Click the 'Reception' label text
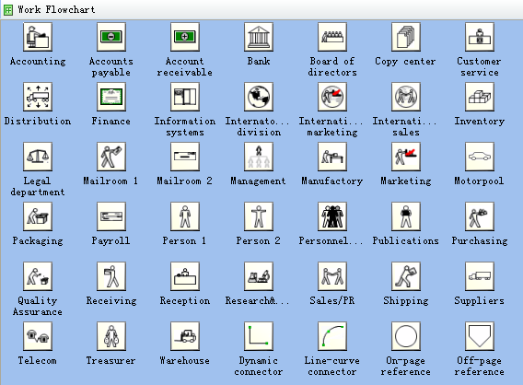Screen dimensions: 523x385 tap(185, 301)
